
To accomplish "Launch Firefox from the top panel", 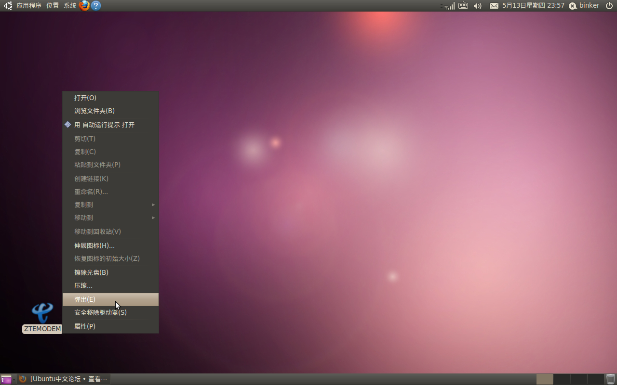I will pyautogui.click(x=84, y=6).
